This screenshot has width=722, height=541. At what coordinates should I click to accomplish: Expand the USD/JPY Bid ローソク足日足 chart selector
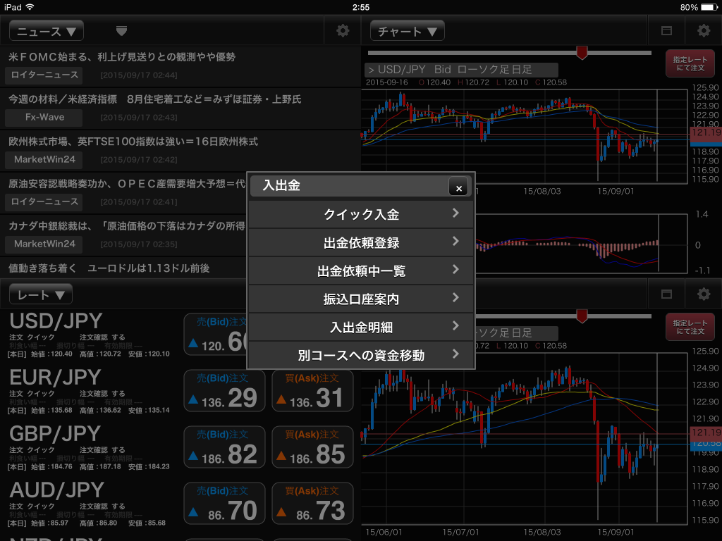461,70
